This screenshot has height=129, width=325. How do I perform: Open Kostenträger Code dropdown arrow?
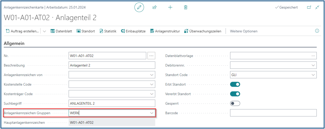[152, 94]
